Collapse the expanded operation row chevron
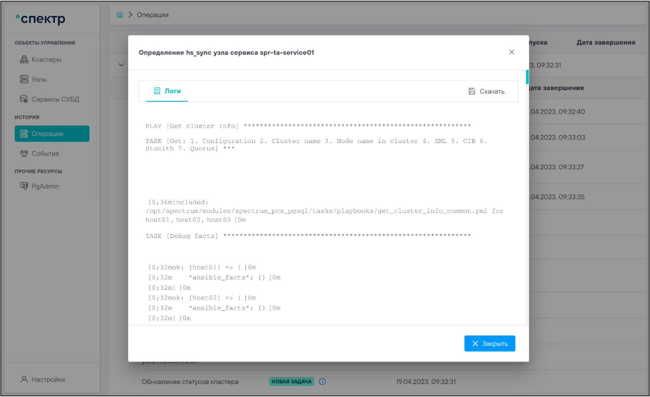650x397 pixels. pos(121,65)
